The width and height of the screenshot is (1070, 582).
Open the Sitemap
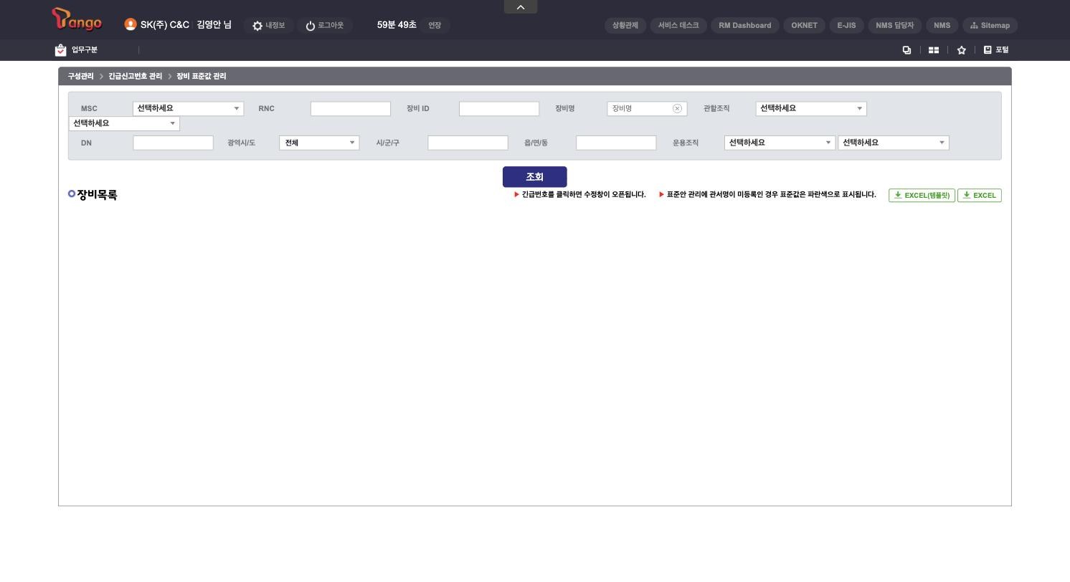[990, 25]
